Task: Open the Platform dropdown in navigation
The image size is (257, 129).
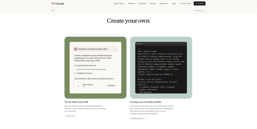Action: click(x=132, y=4)
